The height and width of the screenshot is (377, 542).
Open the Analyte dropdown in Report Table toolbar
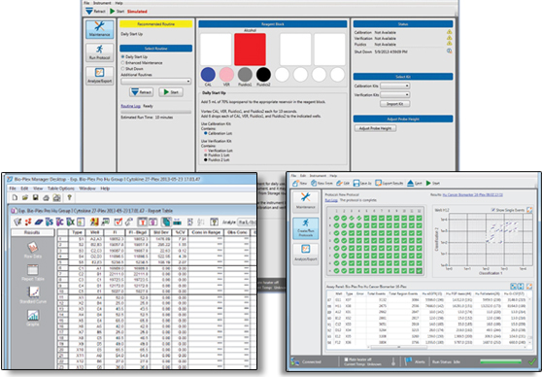pos(247,223)
